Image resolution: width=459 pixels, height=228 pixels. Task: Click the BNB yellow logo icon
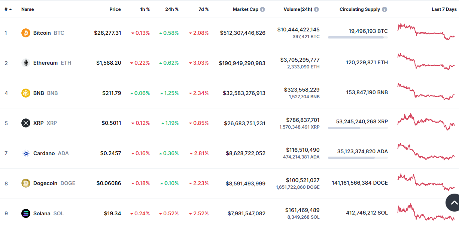tap(26, 93)
